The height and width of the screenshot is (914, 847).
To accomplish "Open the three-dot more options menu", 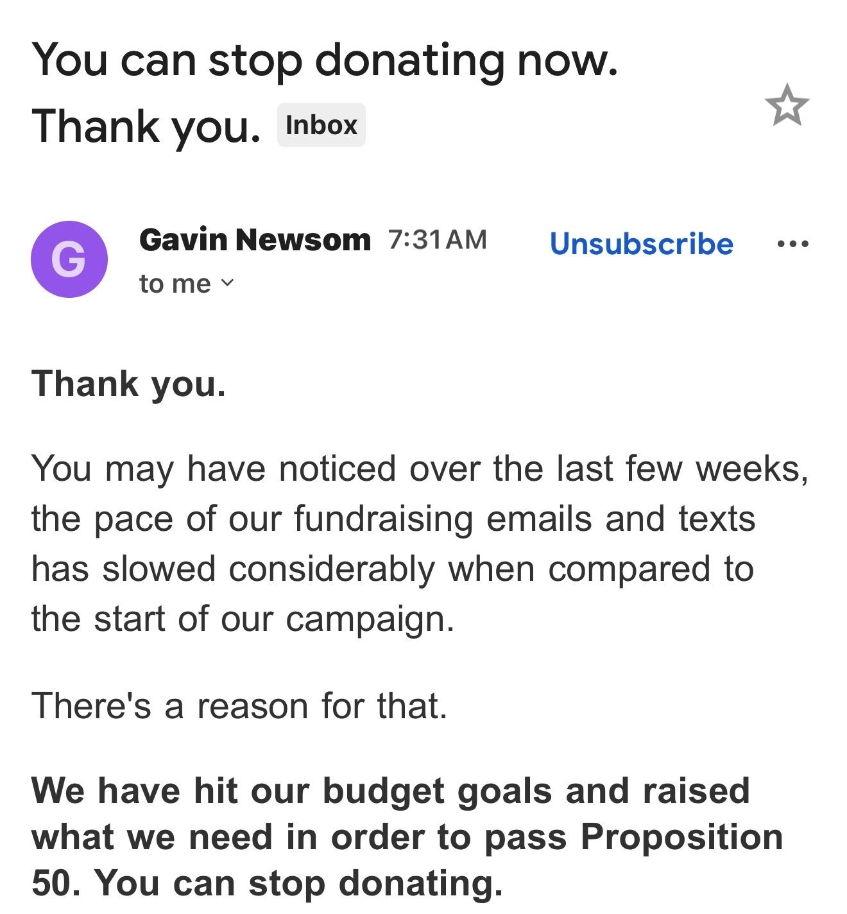I will [x=792, y=244].
